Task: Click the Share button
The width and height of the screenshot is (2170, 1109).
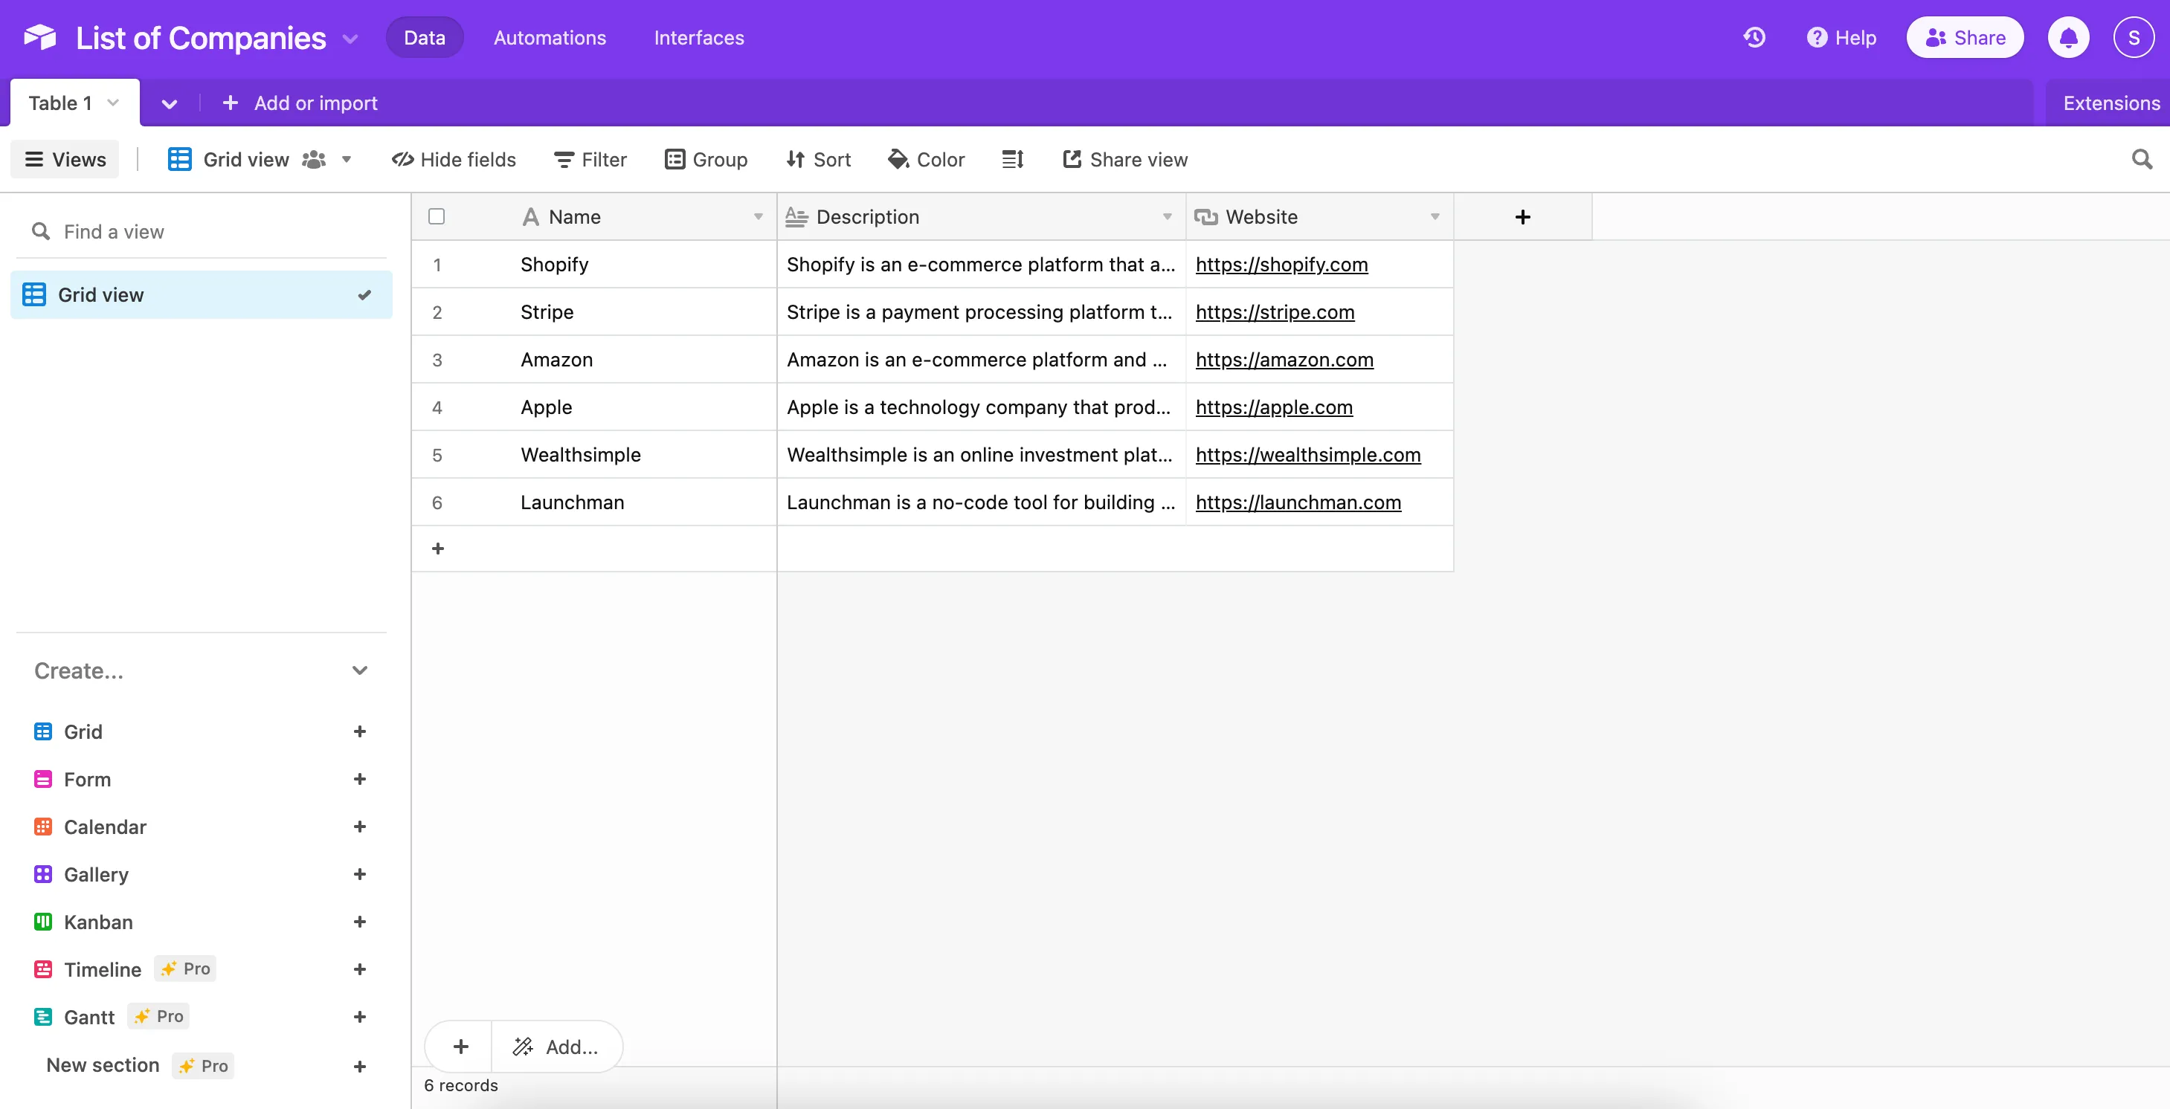Action: tap(1965, 37)
